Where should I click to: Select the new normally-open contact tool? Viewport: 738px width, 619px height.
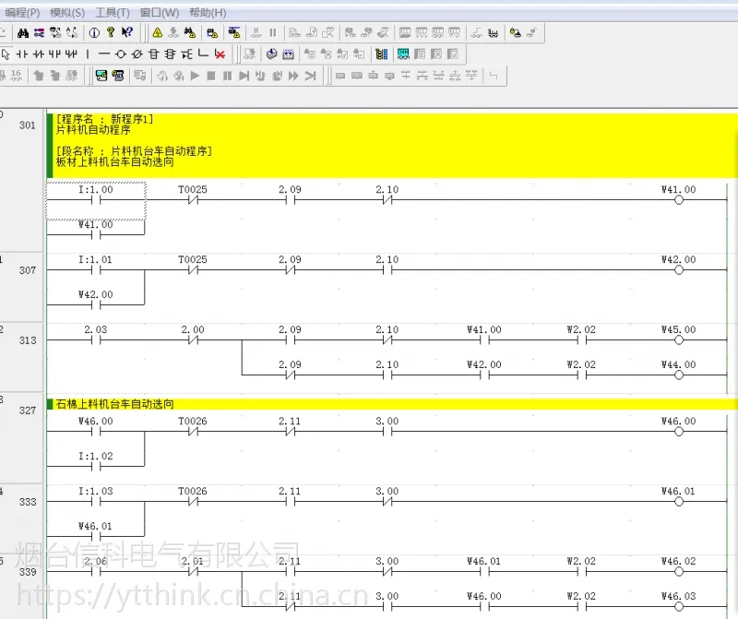pos(21,54)
